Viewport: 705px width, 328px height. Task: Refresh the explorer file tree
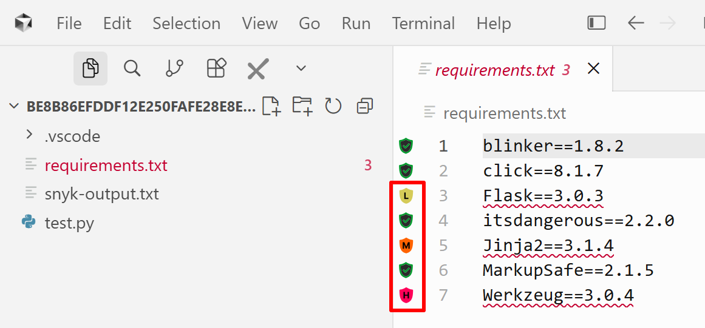333,107
